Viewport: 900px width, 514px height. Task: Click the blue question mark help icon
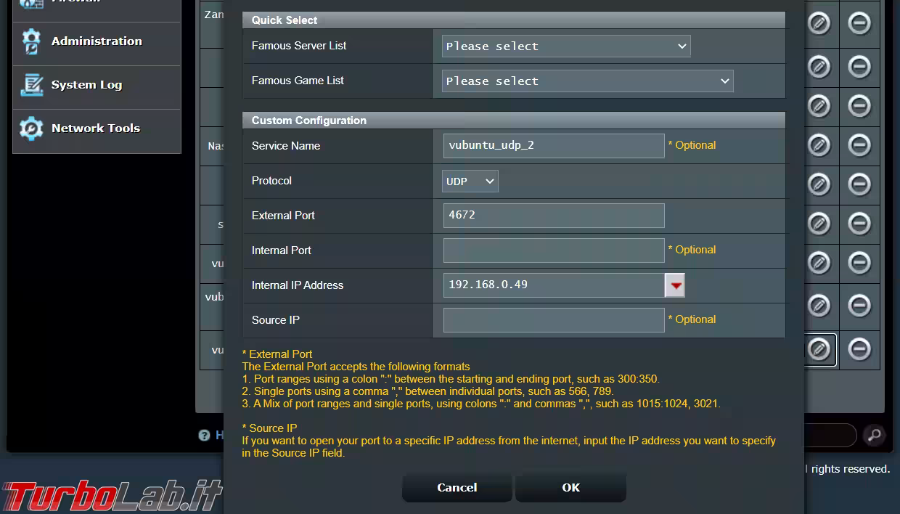point(205,435)
